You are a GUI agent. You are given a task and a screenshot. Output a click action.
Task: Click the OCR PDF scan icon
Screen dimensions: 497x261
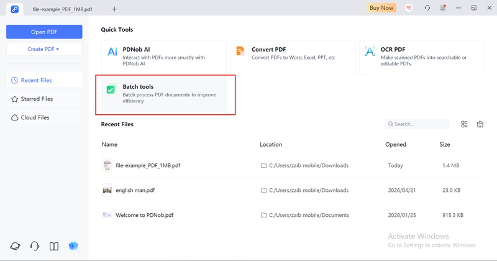(370, 51)
